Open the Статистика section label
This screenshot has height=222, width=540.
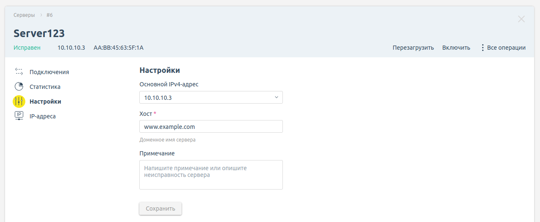(45, 87)
